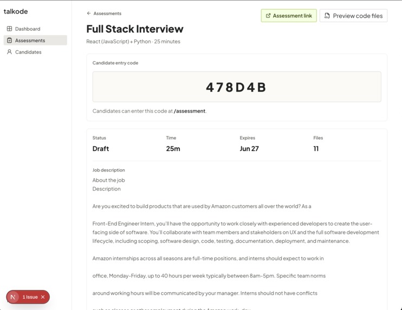This screenshot has height=310, width=402.
Task: Click the Job description label
Action: tap(109, 170)
